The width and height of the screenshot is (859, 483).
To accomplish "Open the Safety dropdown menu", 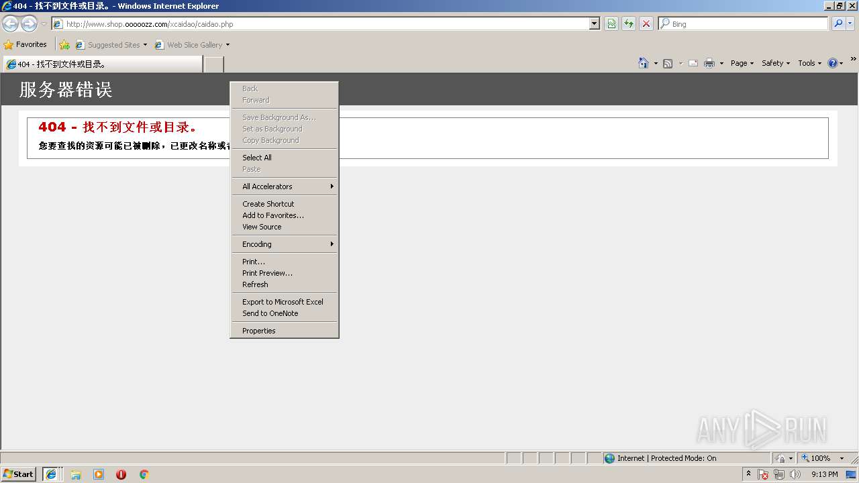I will pyautogui.click(x=776, y=63).
